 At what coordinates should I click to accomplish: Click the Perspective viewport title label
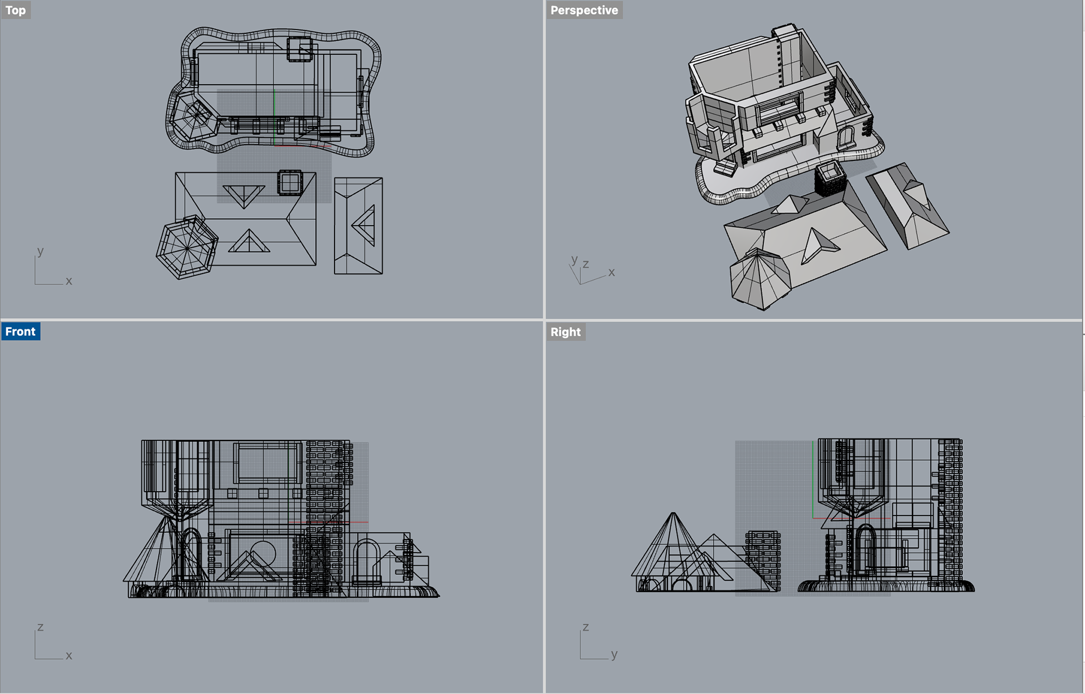click(x=584, y=10)
